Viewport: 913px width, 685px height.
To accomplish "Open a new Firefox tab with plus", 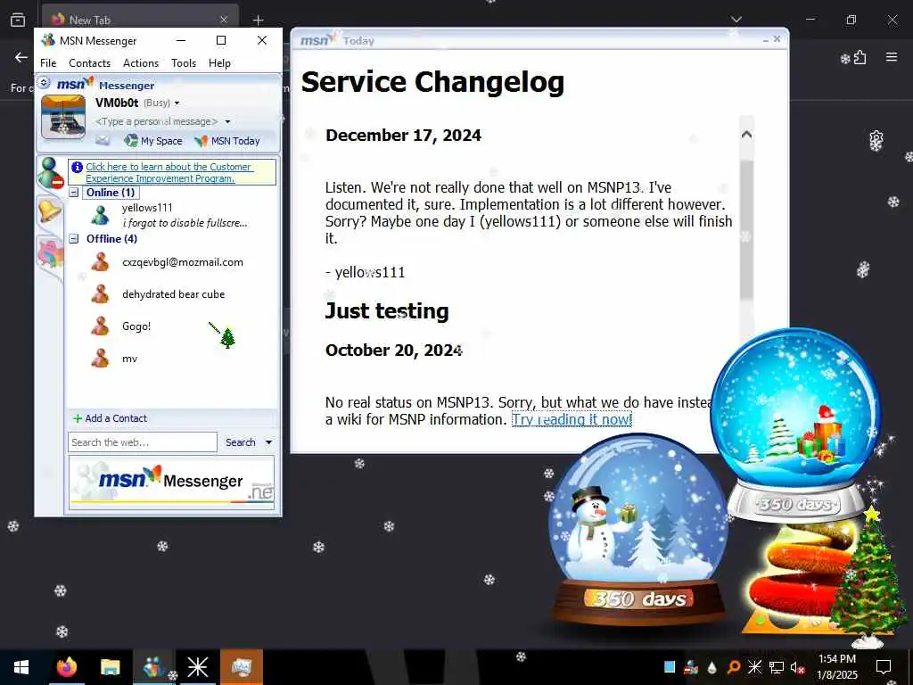I will [258, 21].
